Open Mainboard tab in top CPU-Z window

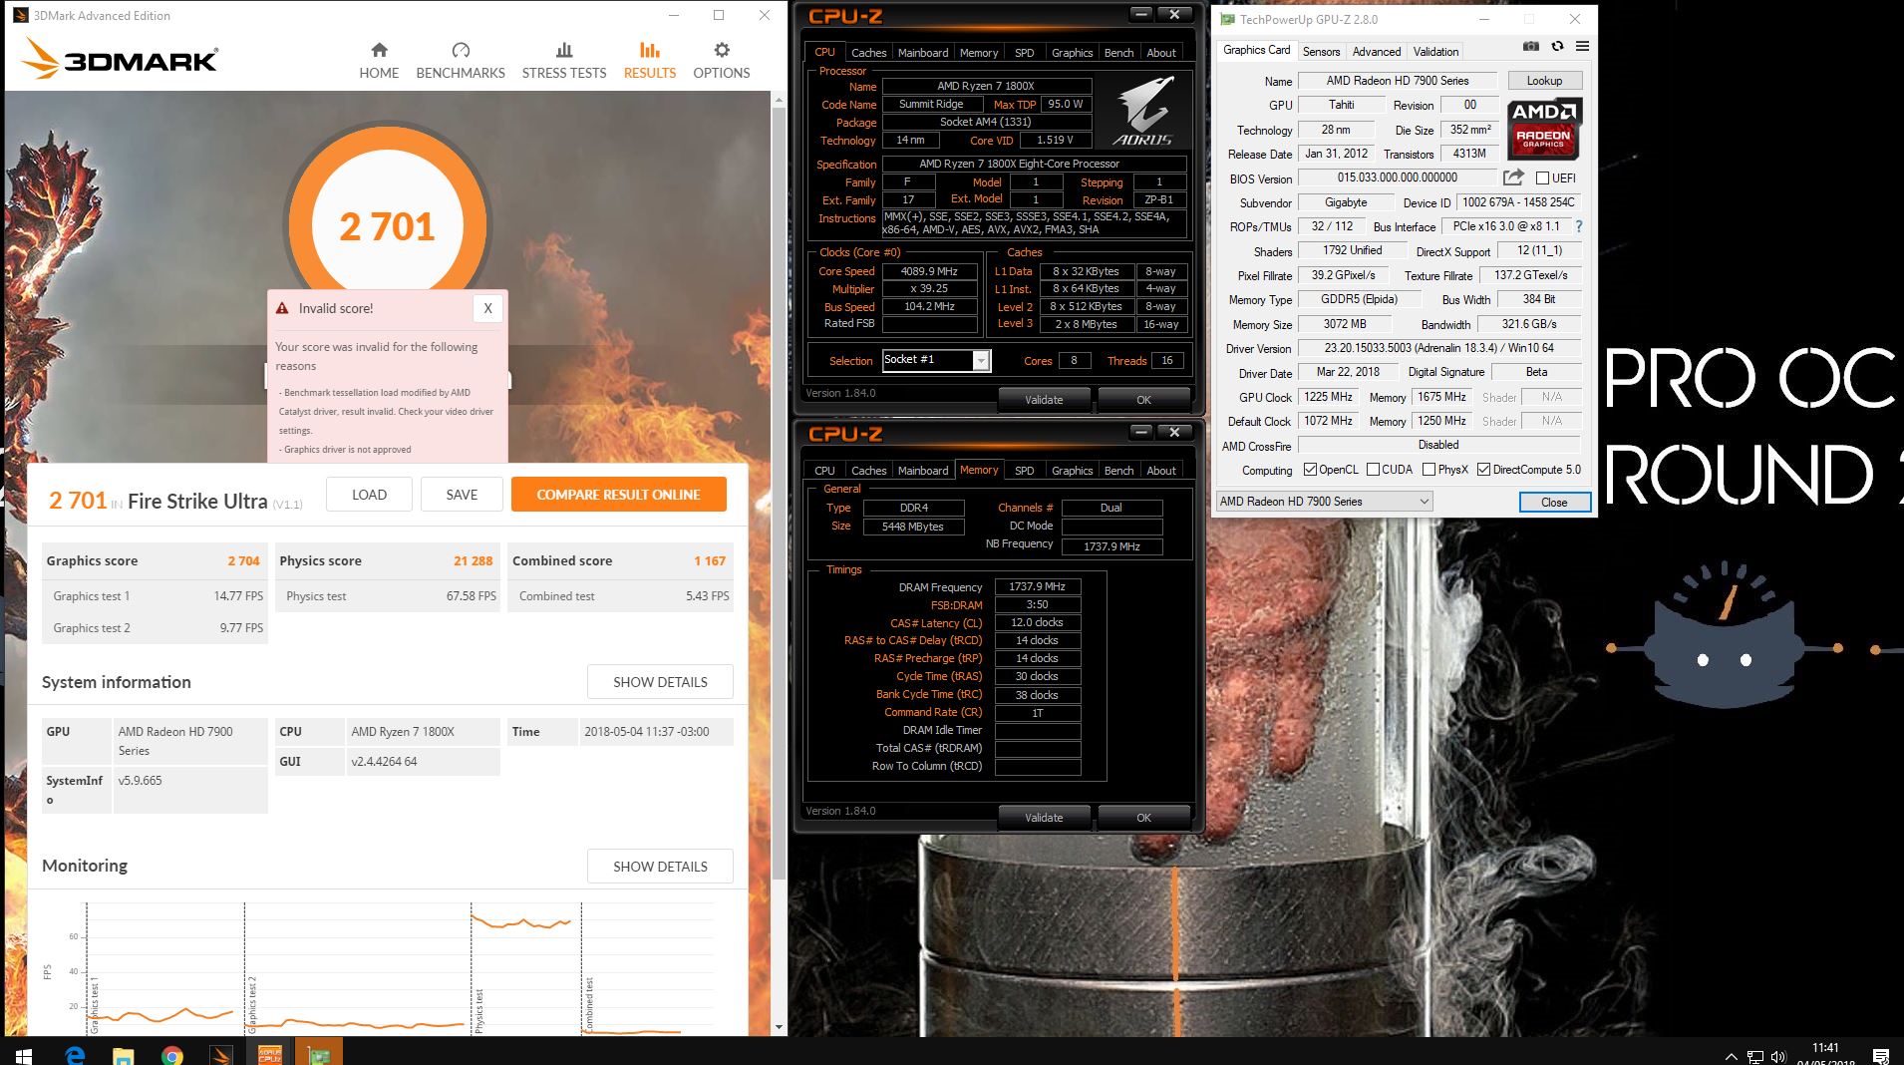923,53
